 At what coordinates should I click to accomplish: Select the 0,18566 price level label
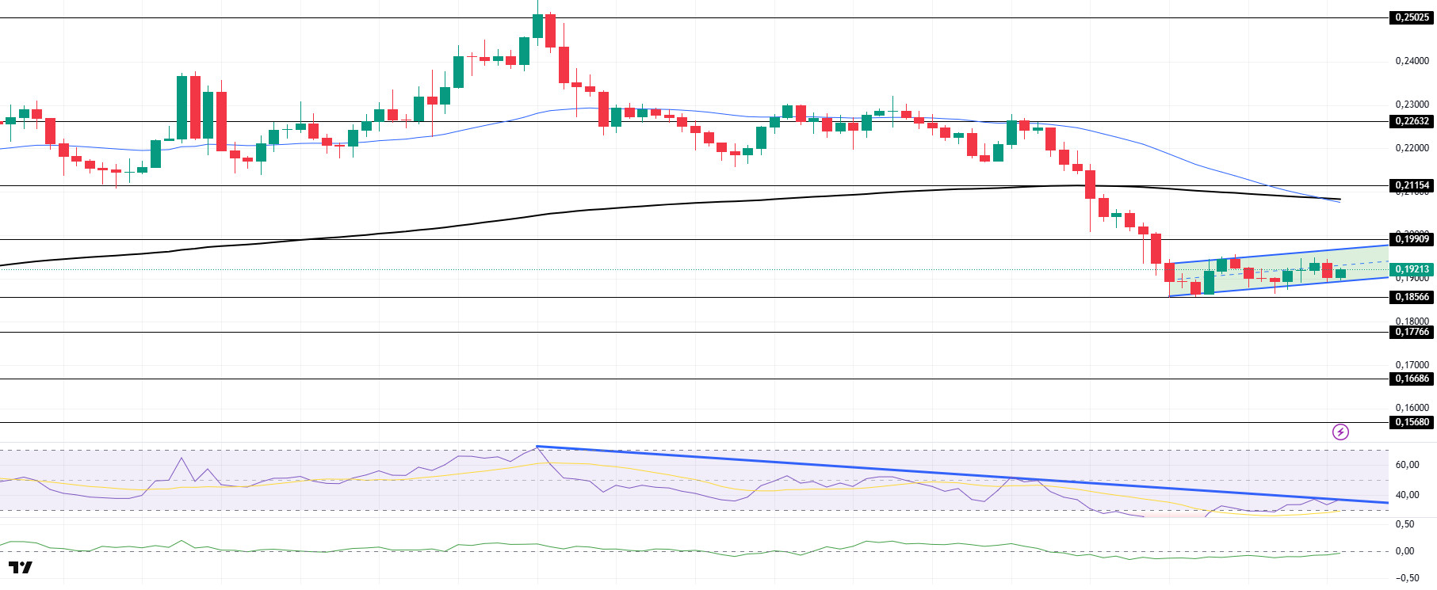tap(1412, 297)
